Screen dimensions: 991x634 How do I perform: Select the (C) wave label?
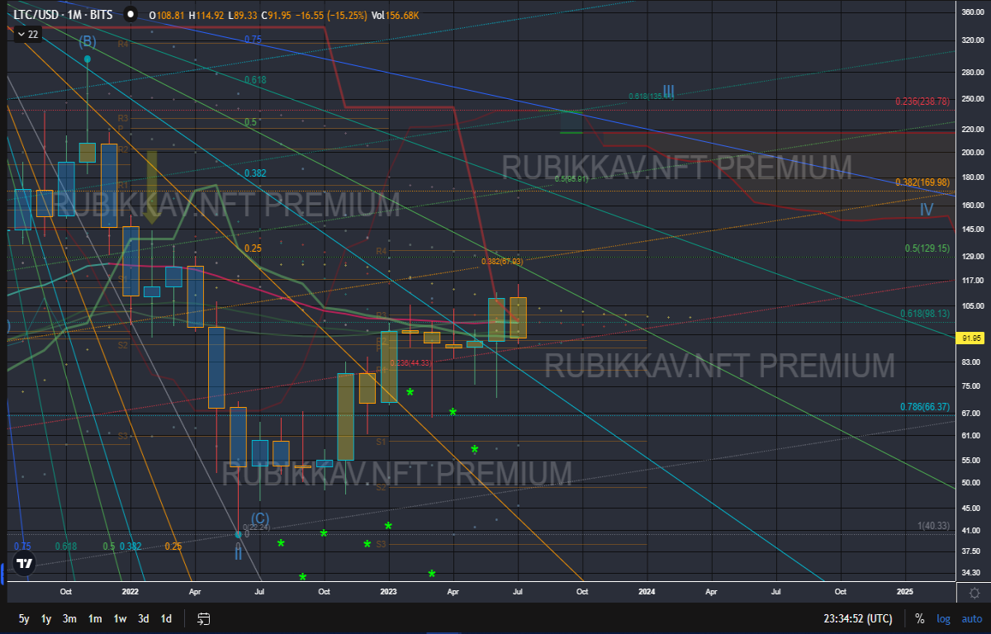pos(259,518)
